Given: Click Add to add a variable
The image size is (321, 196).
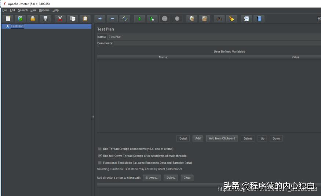Looking at the screenshot, I should [198, 138].
